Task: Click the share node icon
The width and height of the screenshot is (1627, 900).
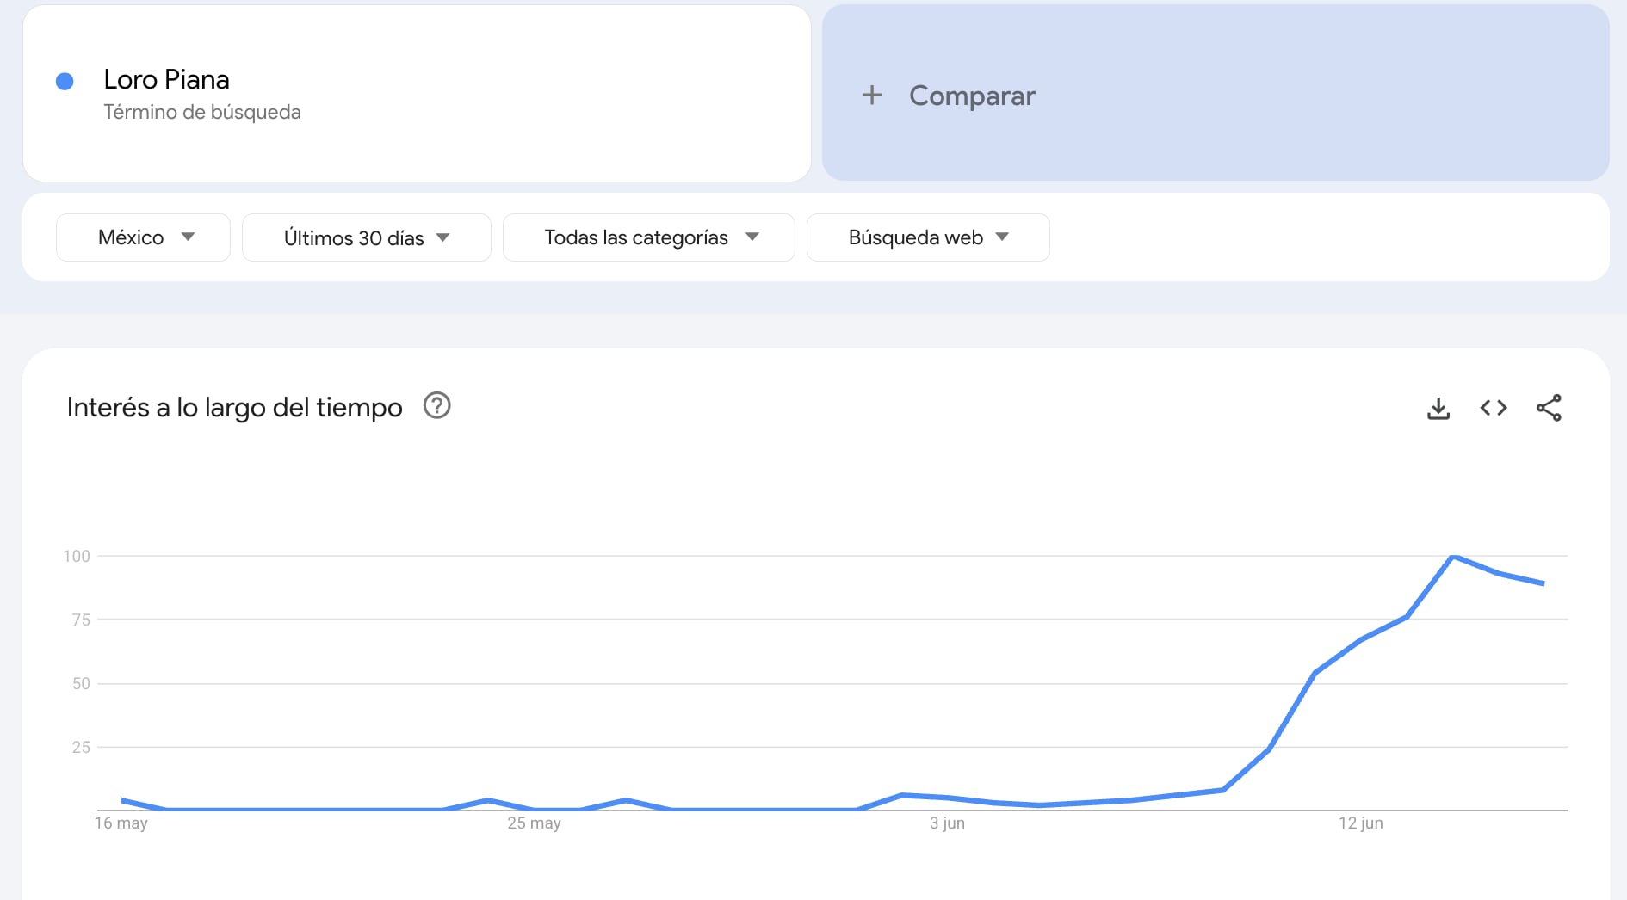Action: click(1550, 408)
